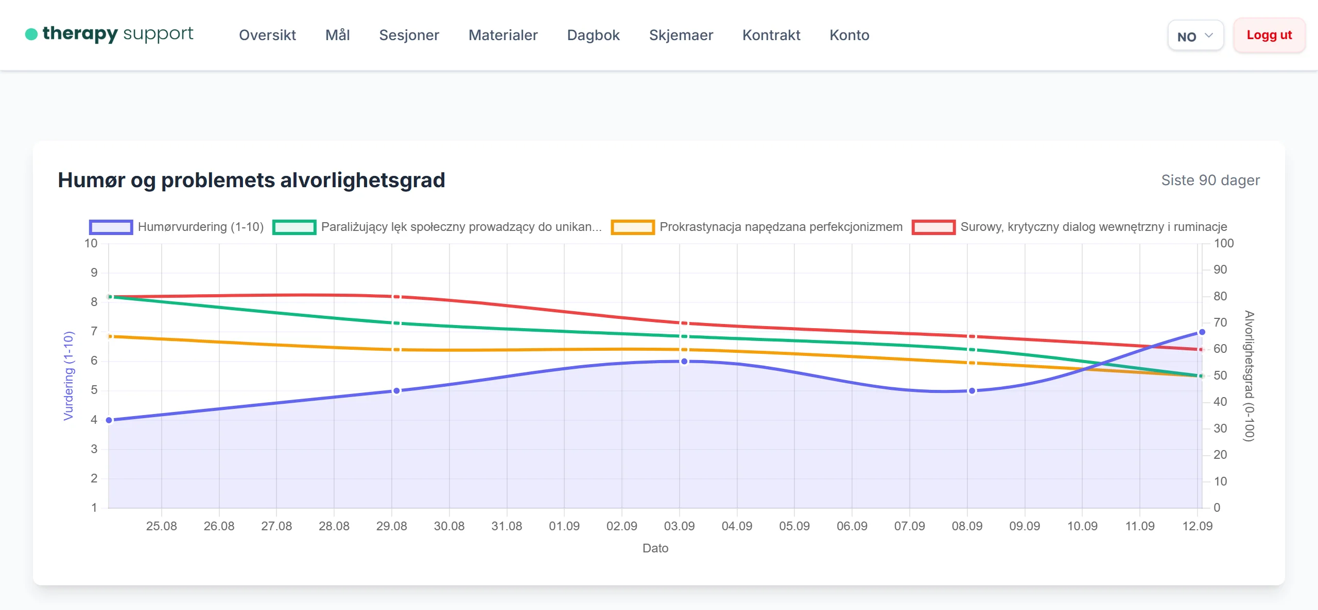The height and width of the screenshot is (610, 1318).
Task: Select the mood data point at 29.08
Action: [x=396, y=391]
